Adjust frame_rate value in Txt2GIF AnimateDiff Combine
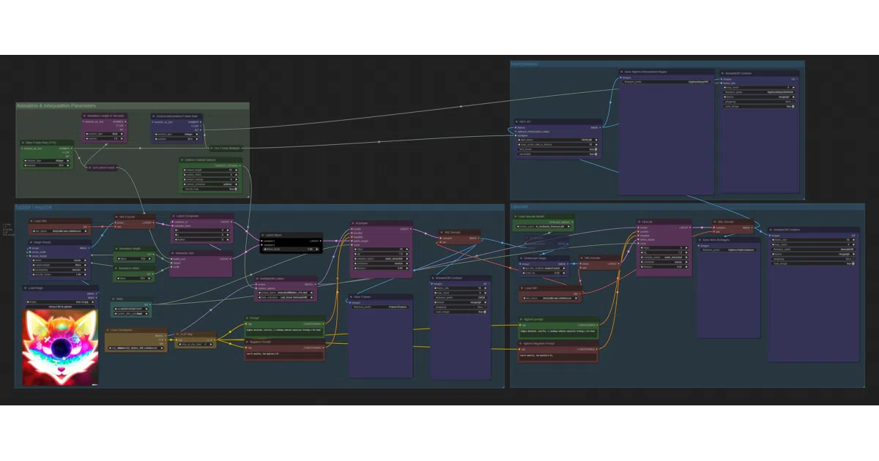Screen dimensions: 879x461 [x=461, y=288]
